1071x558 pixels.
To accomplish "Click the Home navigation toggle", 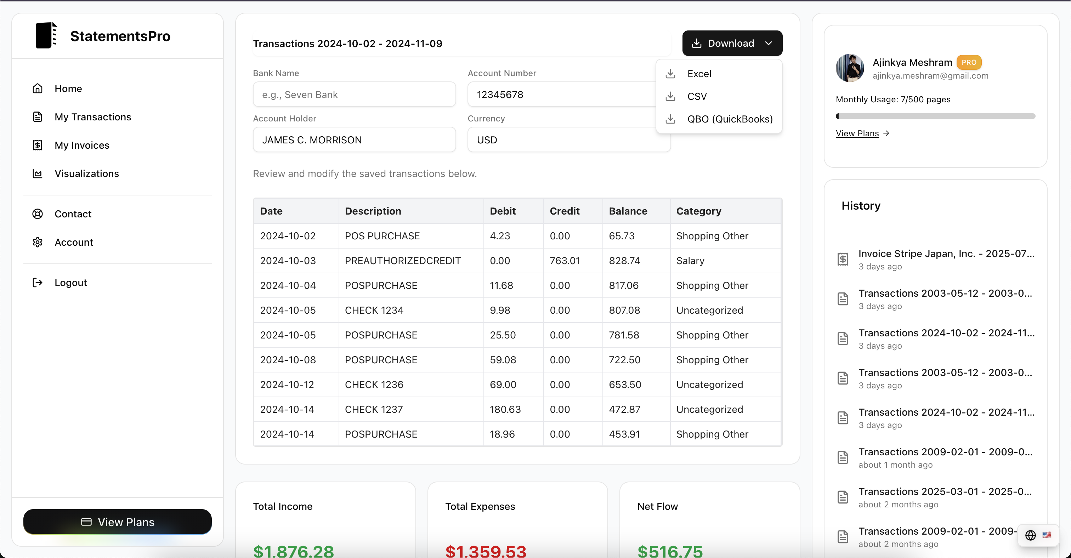I will [68, 88].
